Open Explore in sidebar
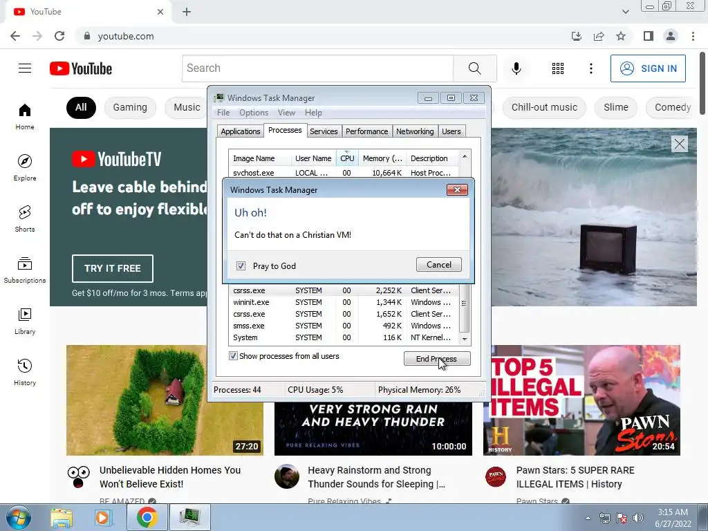Image resolution: width=708 pixels, height=531 pixels. tap(25, 167)
